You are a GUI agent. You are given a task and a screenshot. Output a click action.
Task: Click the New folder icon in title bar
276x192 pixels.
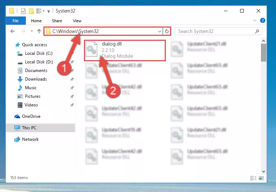pos(31,11)
